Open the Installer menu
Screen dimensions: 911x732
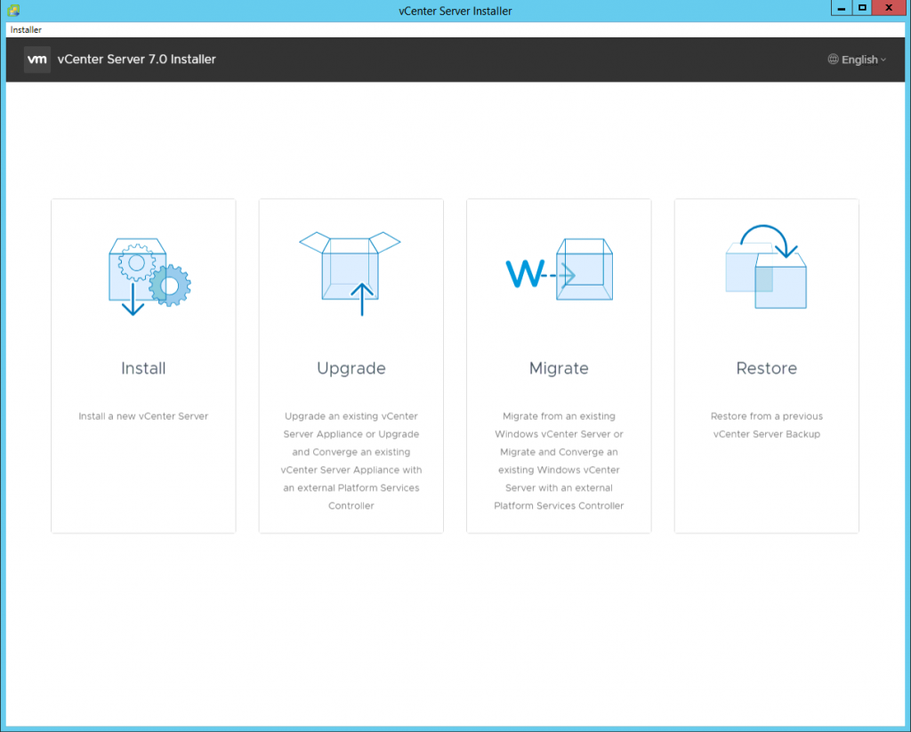pos(26,29)
